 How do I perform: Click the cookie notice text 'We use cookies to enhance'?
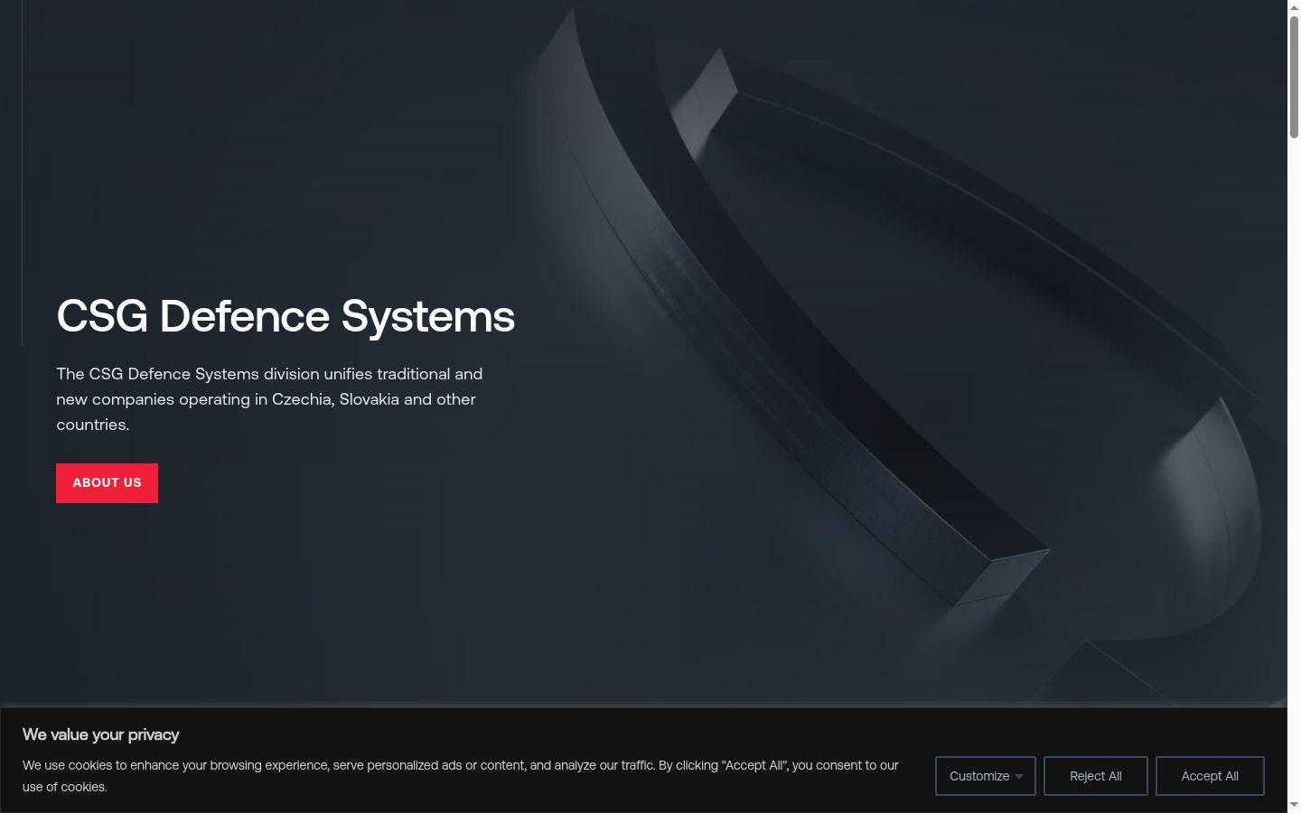pyautogui.click(x=461, y=776)
